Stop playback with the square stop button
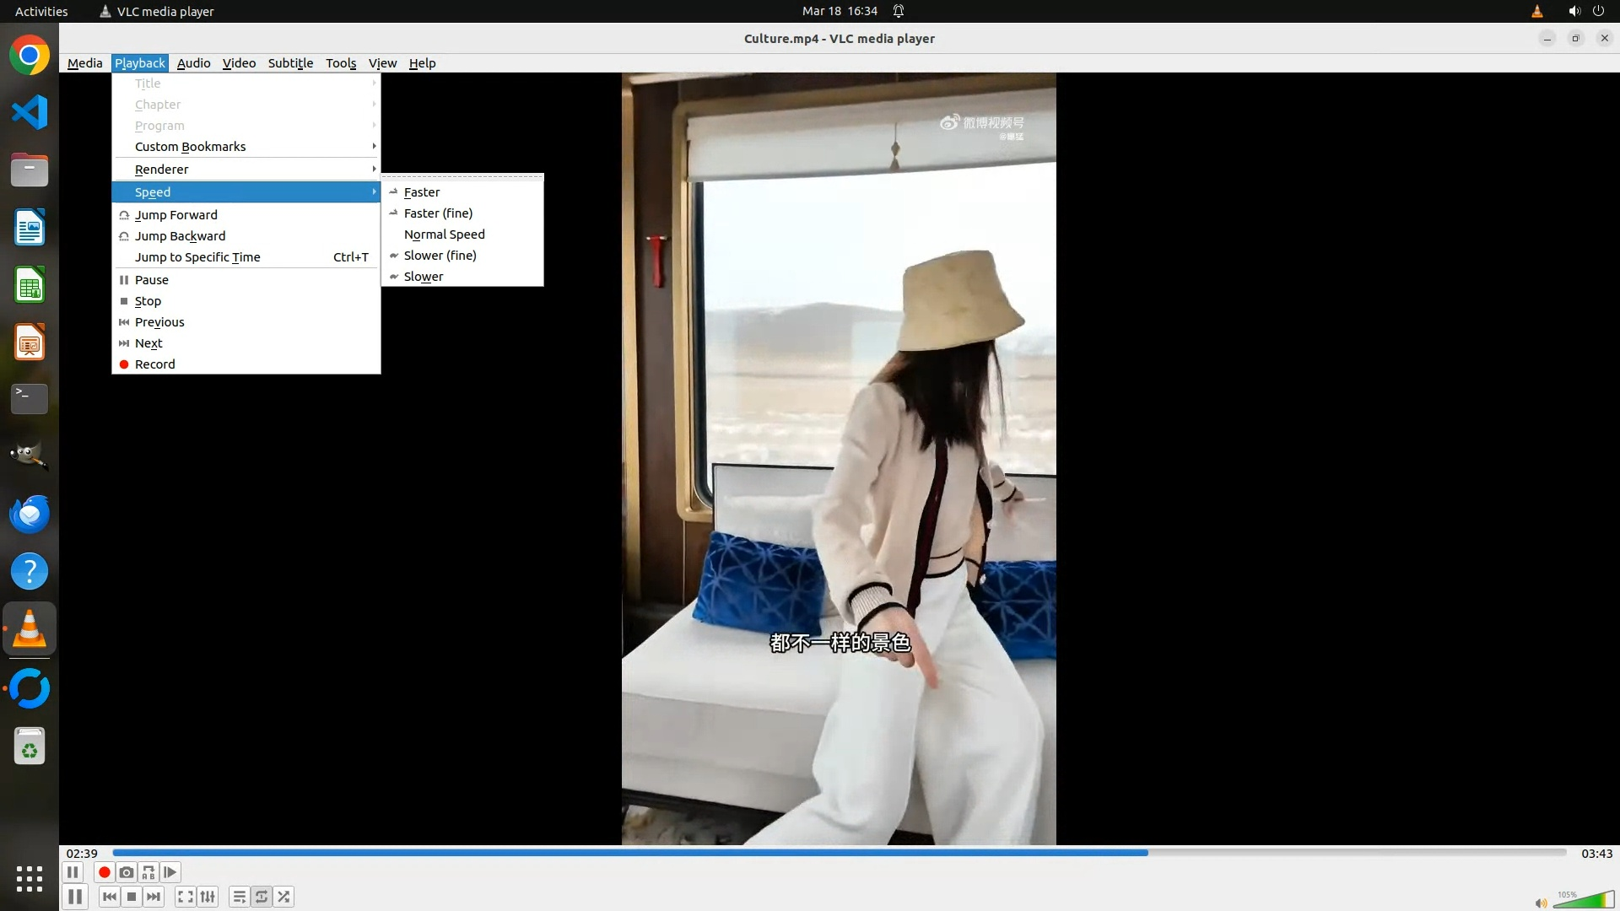 click(x=132, y=897)
